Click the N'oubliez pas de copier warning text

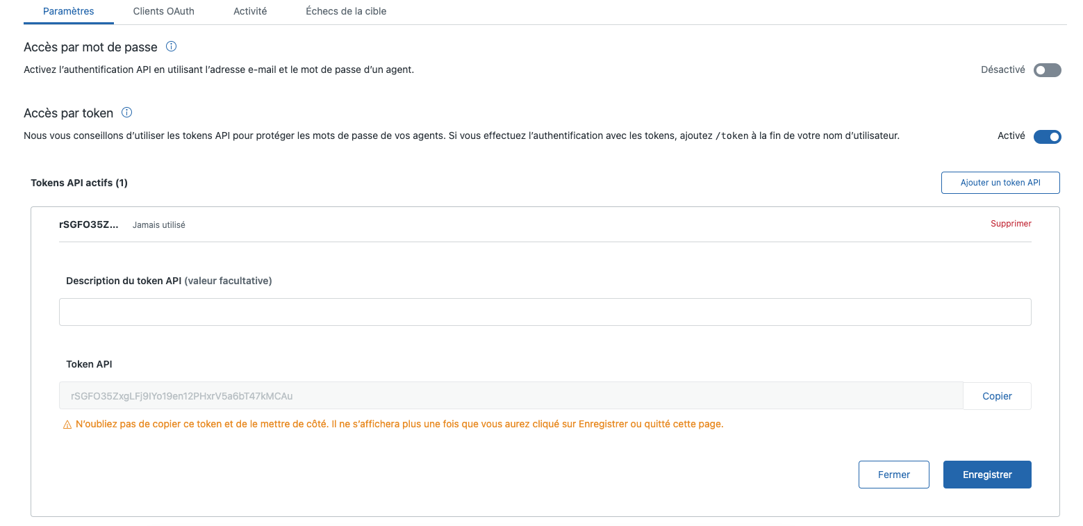pos(399,424)
